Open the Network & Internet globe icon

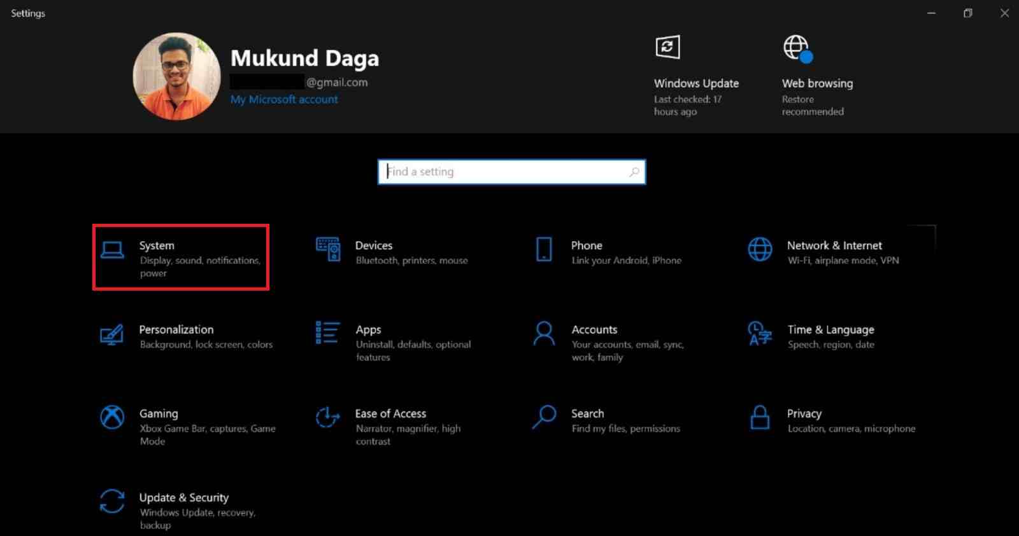[760, 249]
